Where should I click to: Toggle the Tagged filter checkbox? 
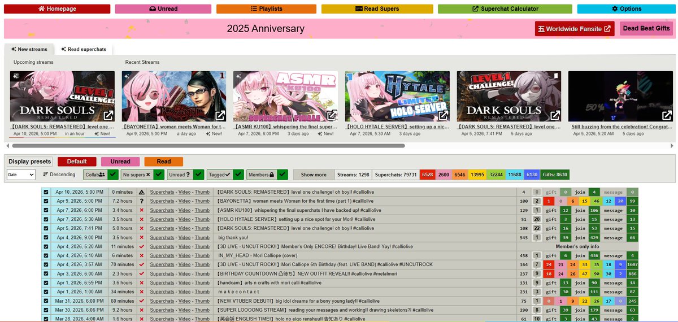coord(238,175)
